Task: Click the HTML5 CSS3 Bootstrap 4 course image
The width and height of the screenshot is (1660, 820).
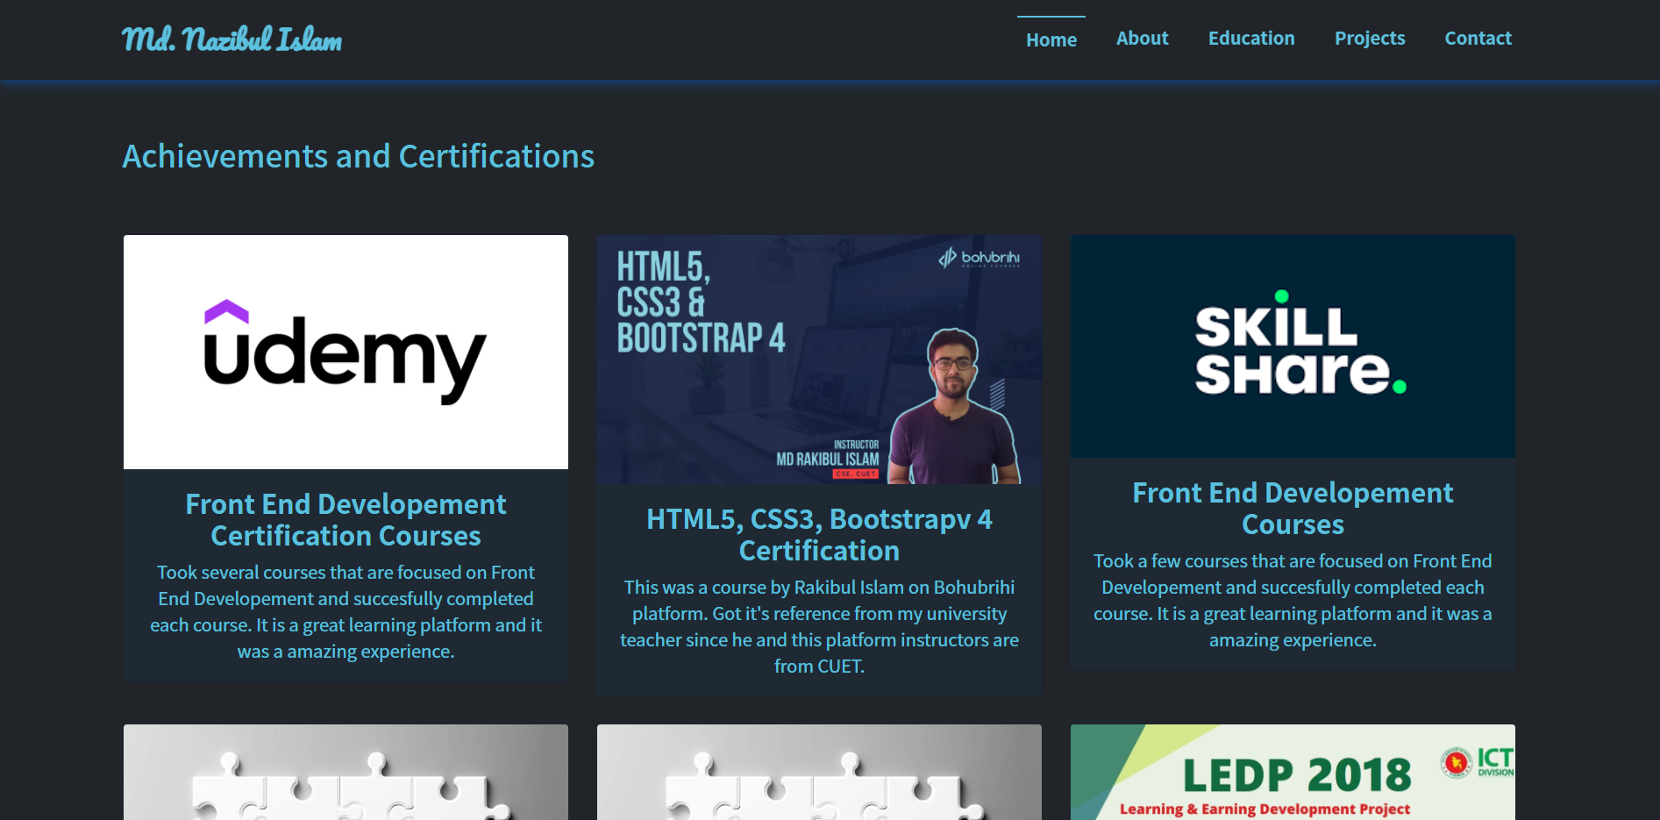Action: pos(819,360)
